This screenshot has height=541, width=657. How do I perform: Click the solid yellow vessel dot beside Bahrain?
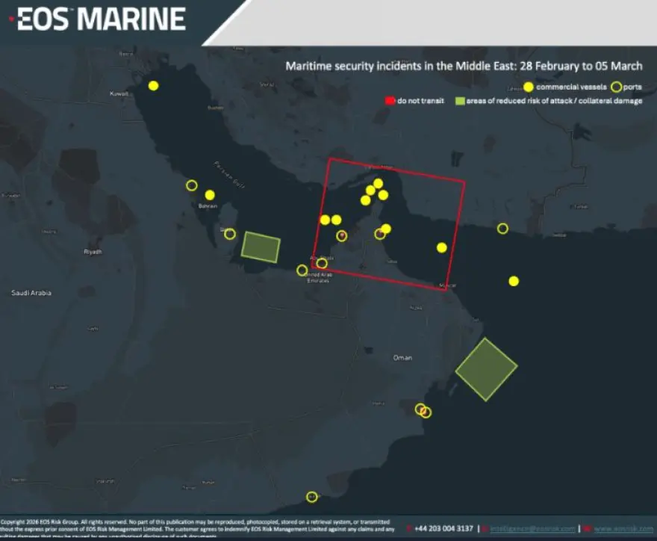210,195
